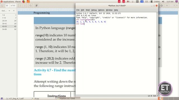The width and height of the screenshot is (179, 100).
Task: Click the second red PDF tray icon
Action: [x=124, y=2]
